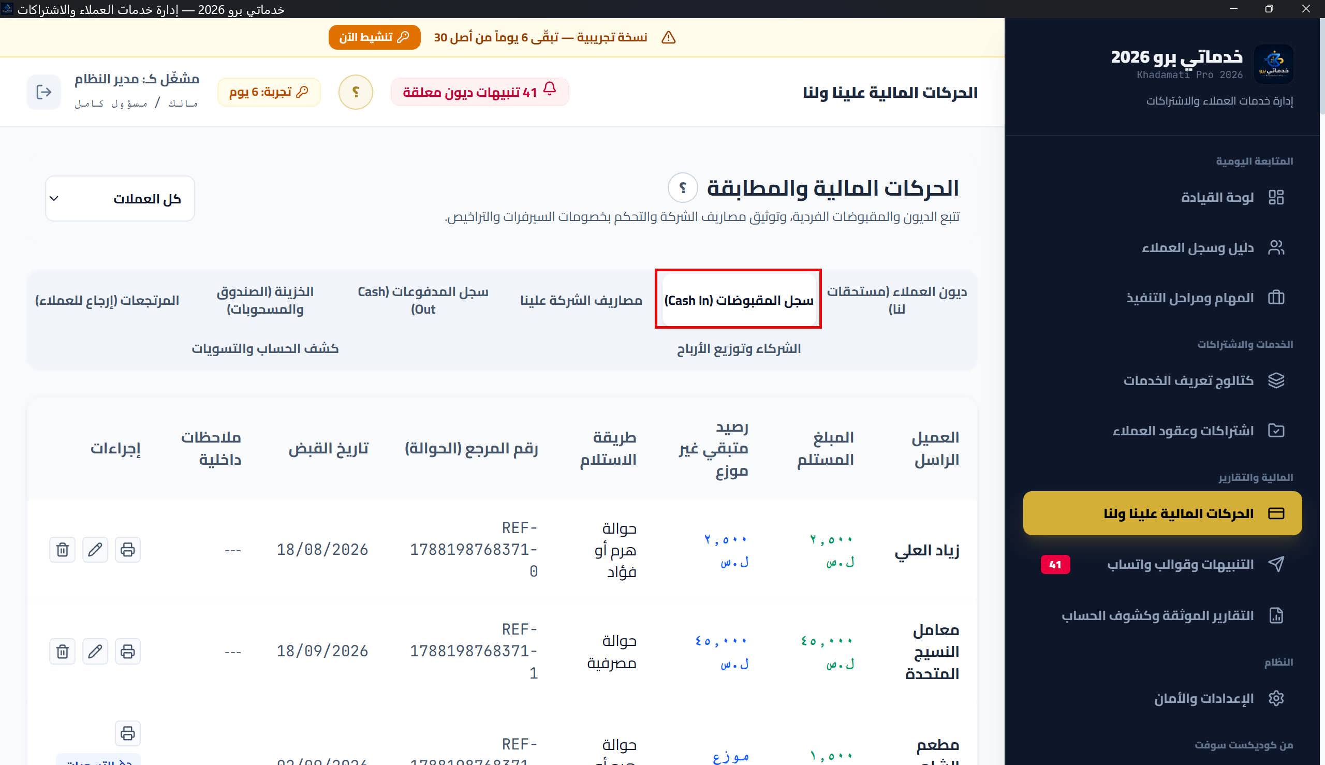Open the help question-mark in top header
The width and height of the screenshot is (1325, 765).
356,93
